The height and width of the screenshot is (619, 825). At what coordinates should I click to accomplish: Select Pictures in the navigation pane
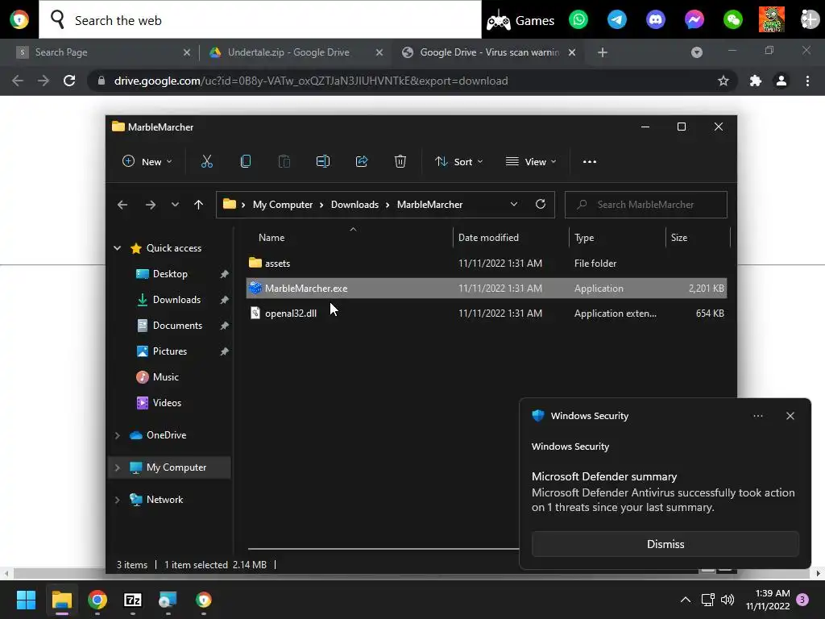click(170, 351)
